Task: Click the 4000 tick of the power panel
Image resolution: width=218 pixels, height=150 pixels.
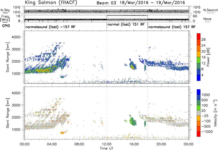Action: coord(16,37)
